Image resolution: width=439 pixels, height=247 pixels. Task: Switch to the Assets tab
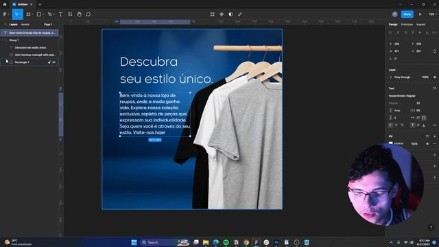tap(25, 25)
